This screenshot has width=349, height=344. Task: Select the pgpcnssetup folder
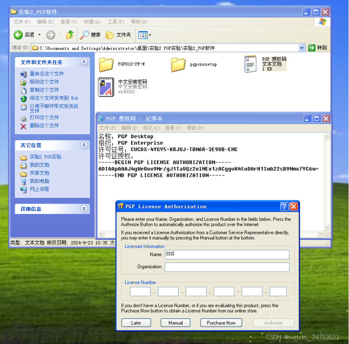point(178,65)
